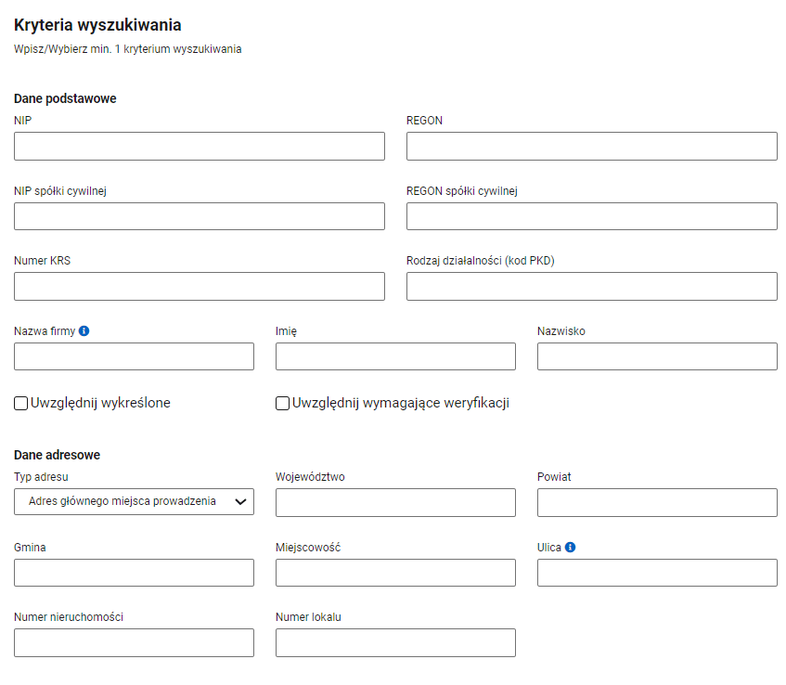Click the NIP input field
Screen dimensions: 786x685
point(200,147)
